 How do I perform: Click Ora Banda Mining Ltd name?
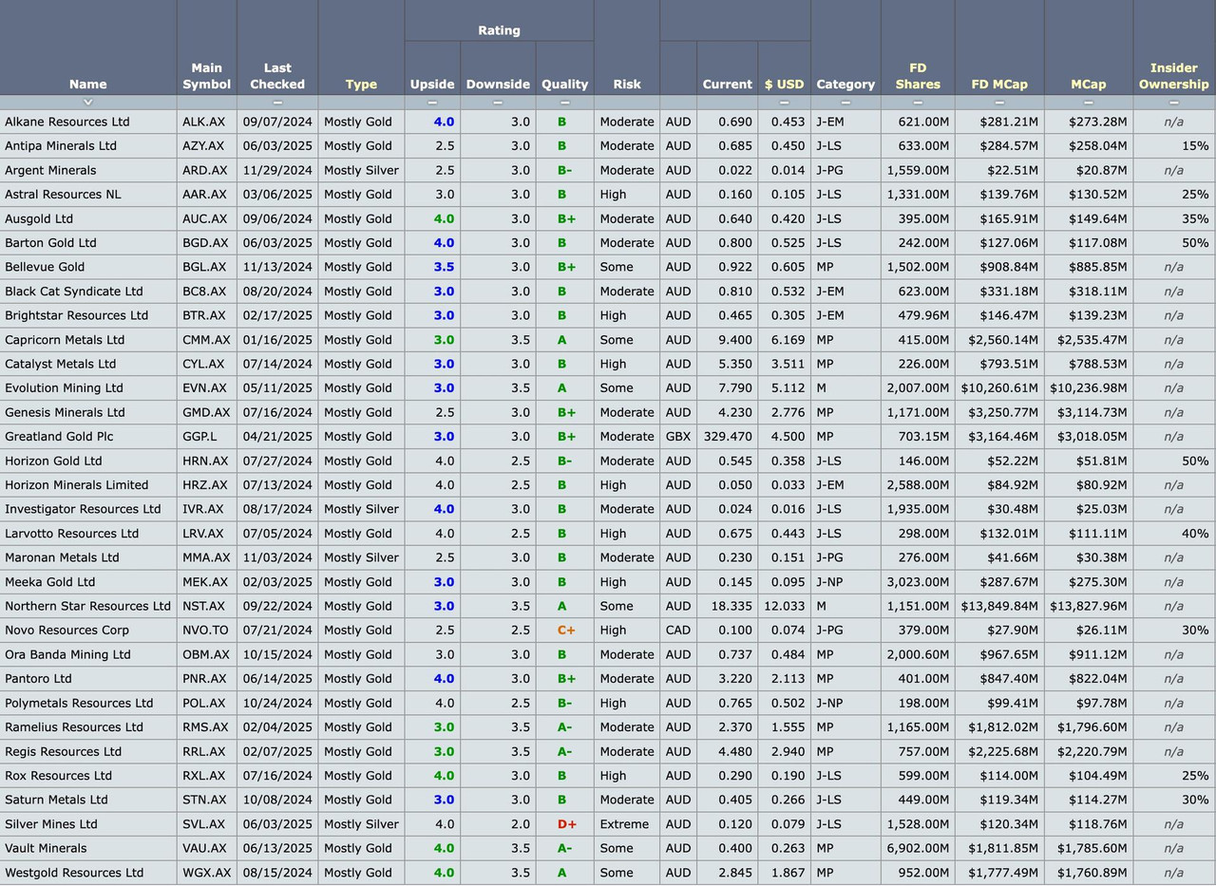[x=67, y=654]
